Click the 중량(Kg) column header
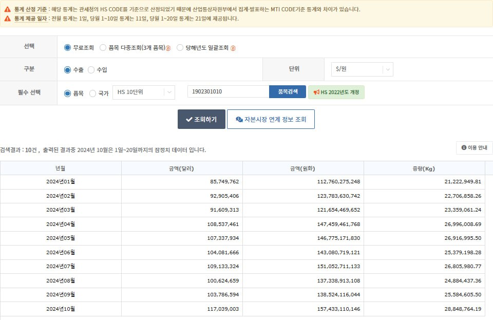The image size is (493, 320). tap(425, 168)
